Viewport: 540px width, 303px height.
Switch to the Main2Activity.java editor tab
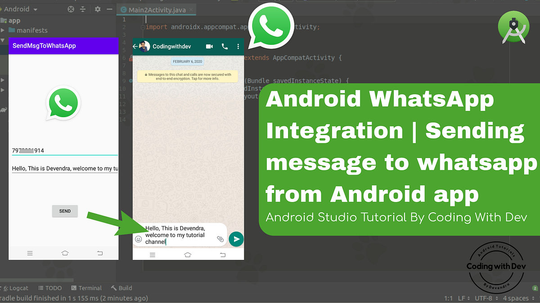point(156,9)
